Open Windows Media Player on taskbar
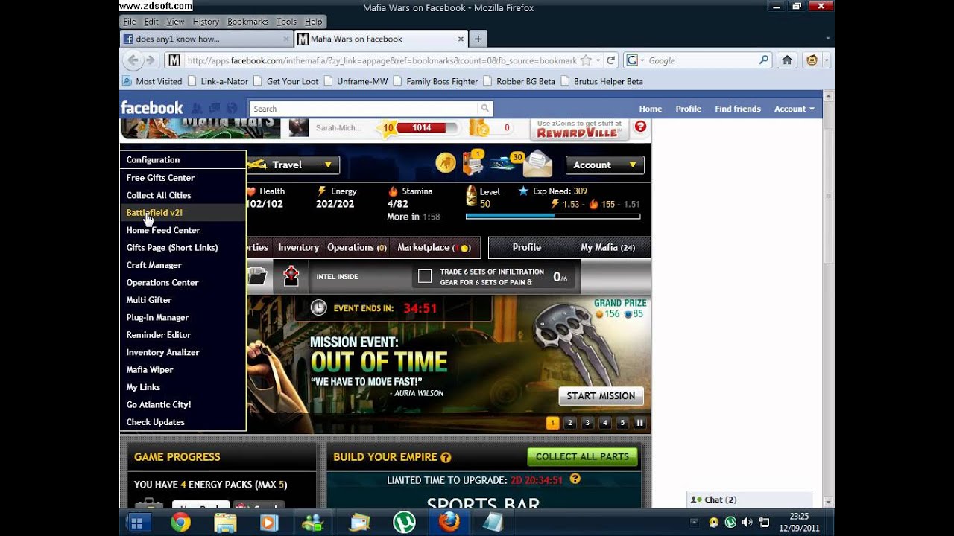954x536 pixels. tap(268, 523)
